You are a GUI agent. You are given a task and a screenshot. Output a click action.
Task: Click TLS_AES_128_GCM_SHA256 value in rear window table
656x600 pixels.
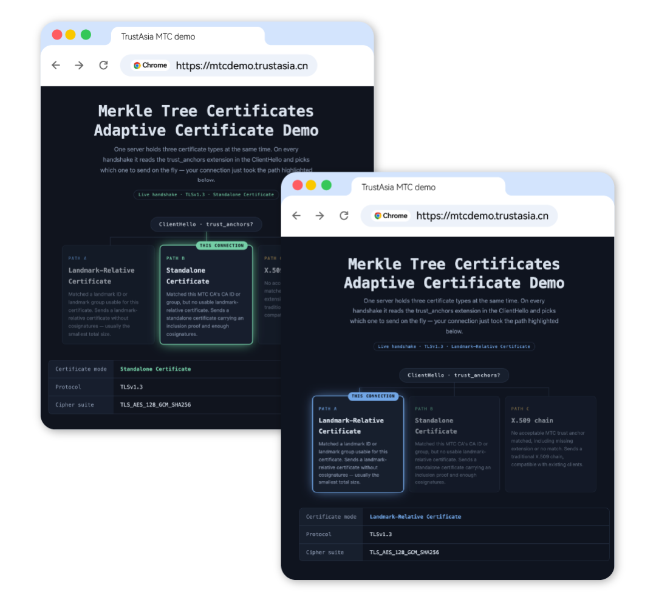point(155,405)
